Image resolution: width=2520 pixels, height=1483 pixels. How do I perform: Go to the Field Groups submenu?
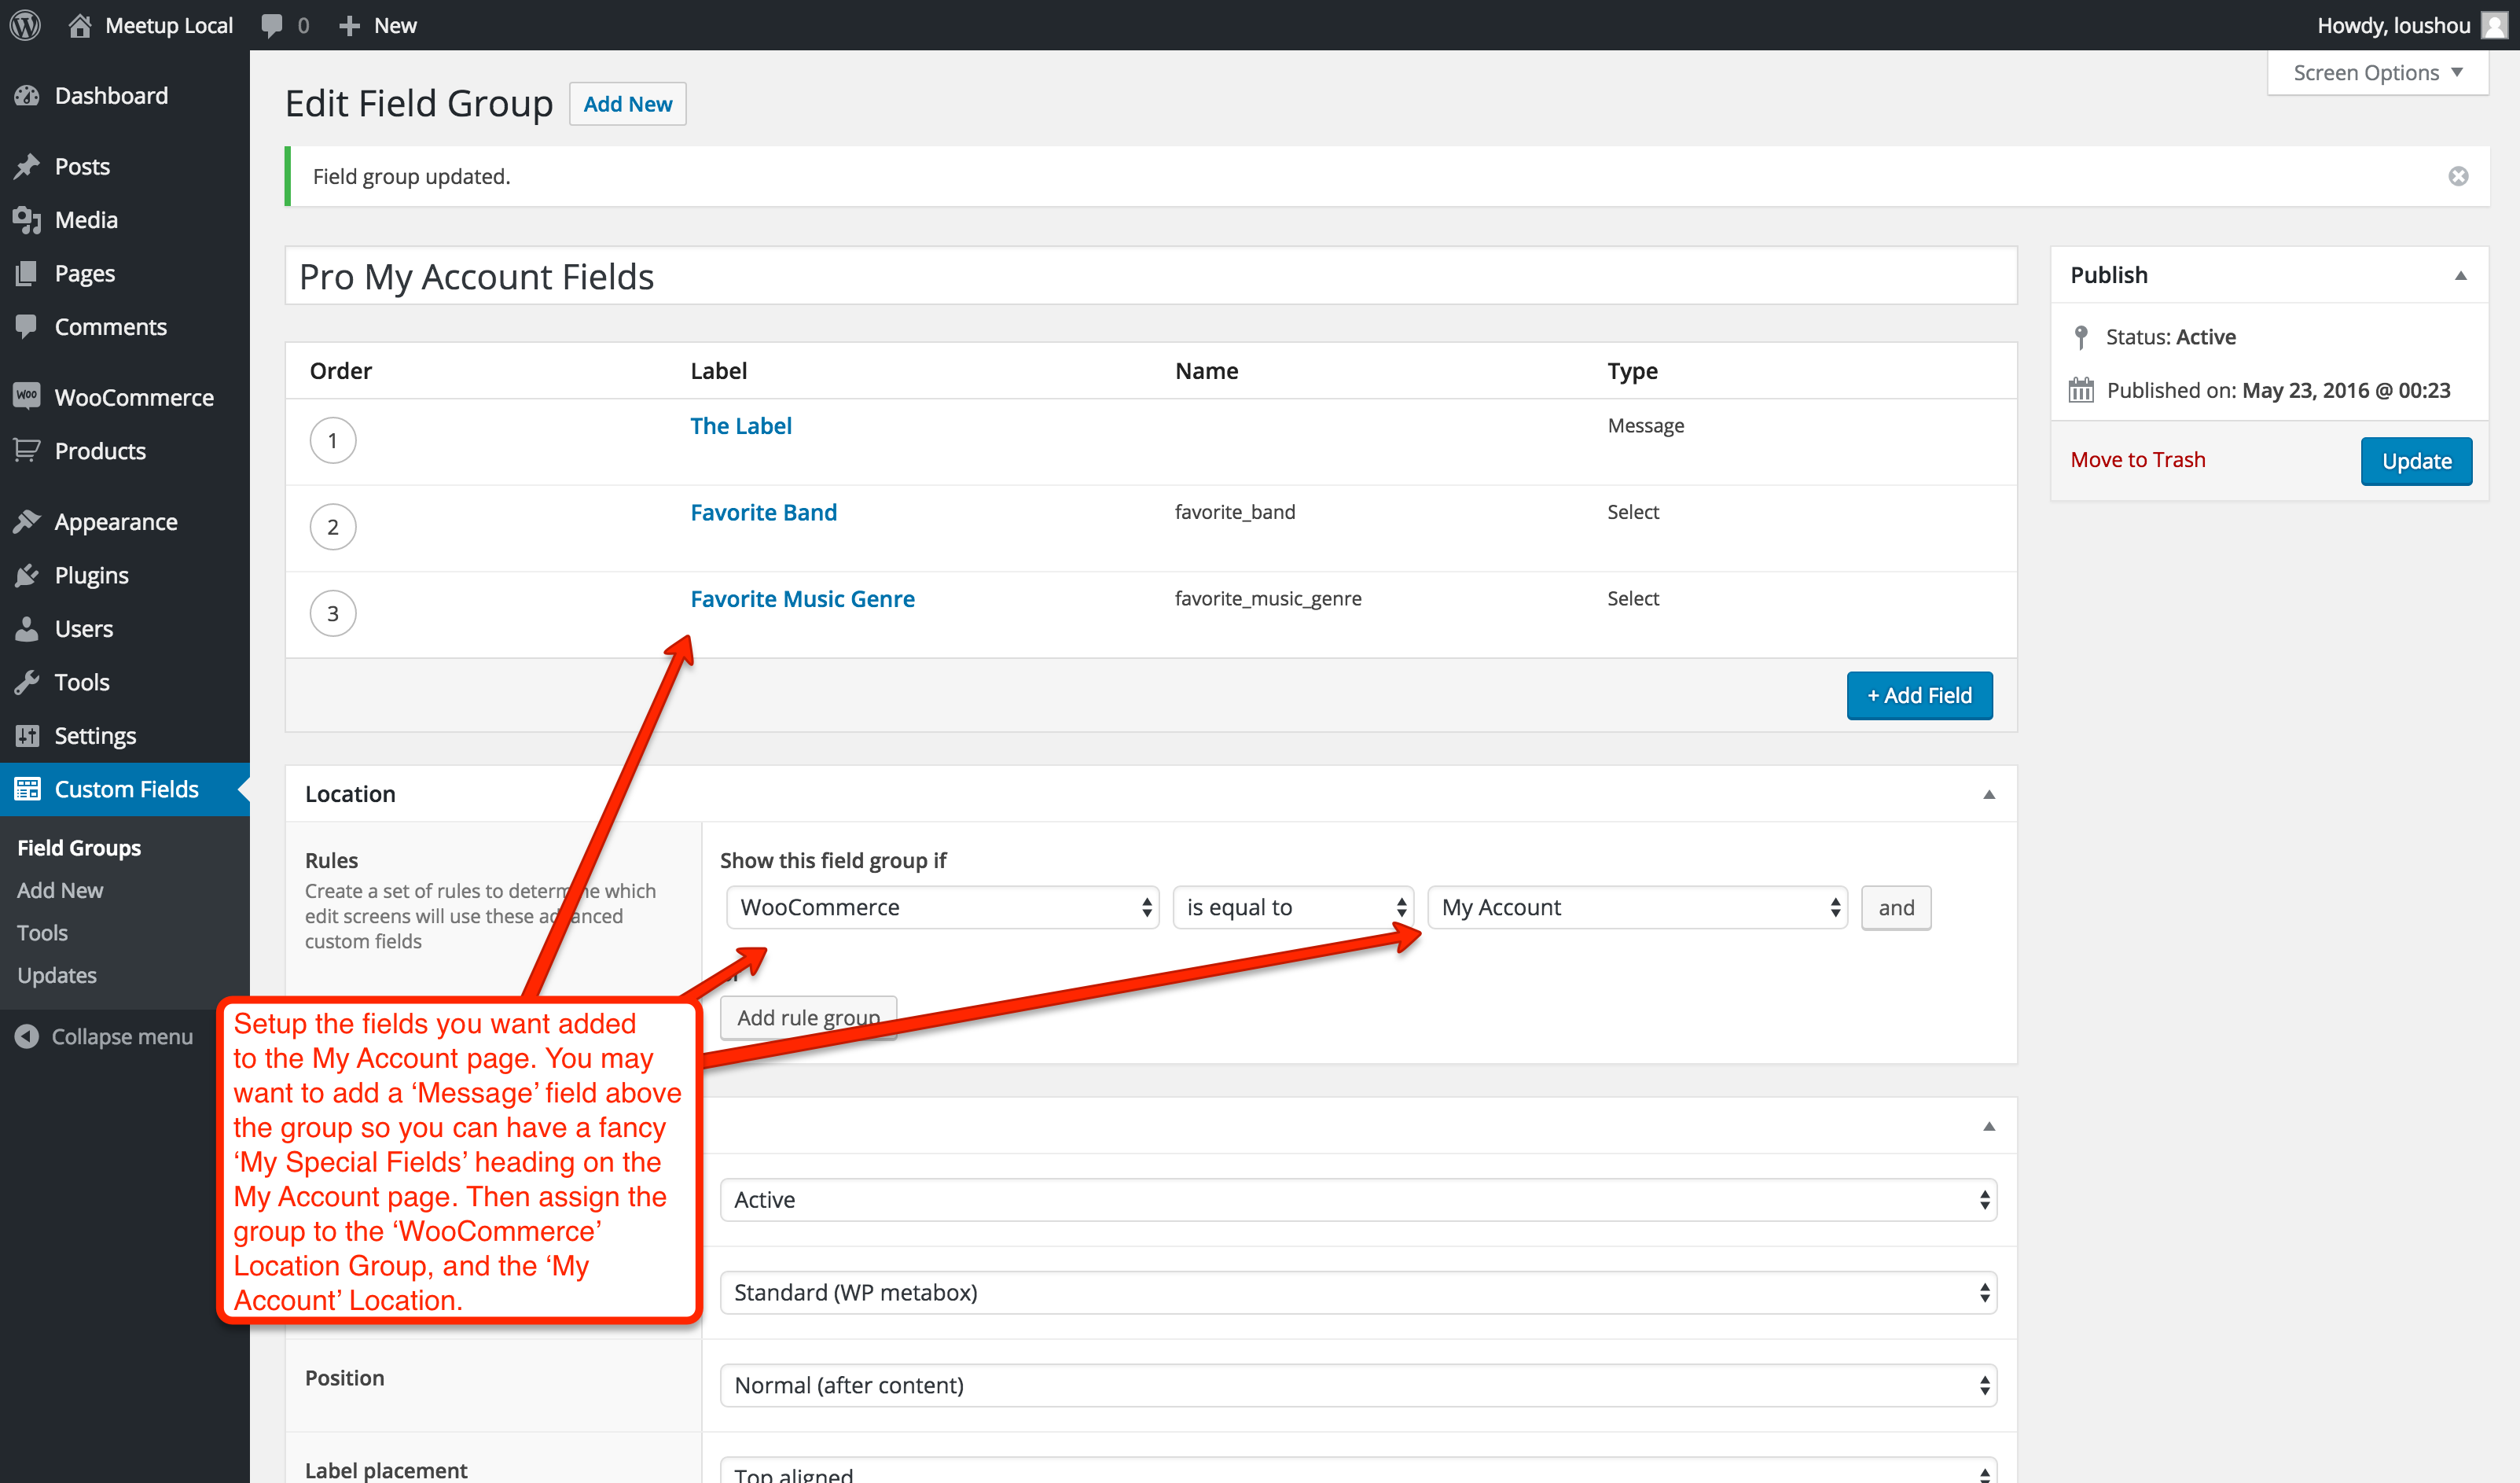79,848
